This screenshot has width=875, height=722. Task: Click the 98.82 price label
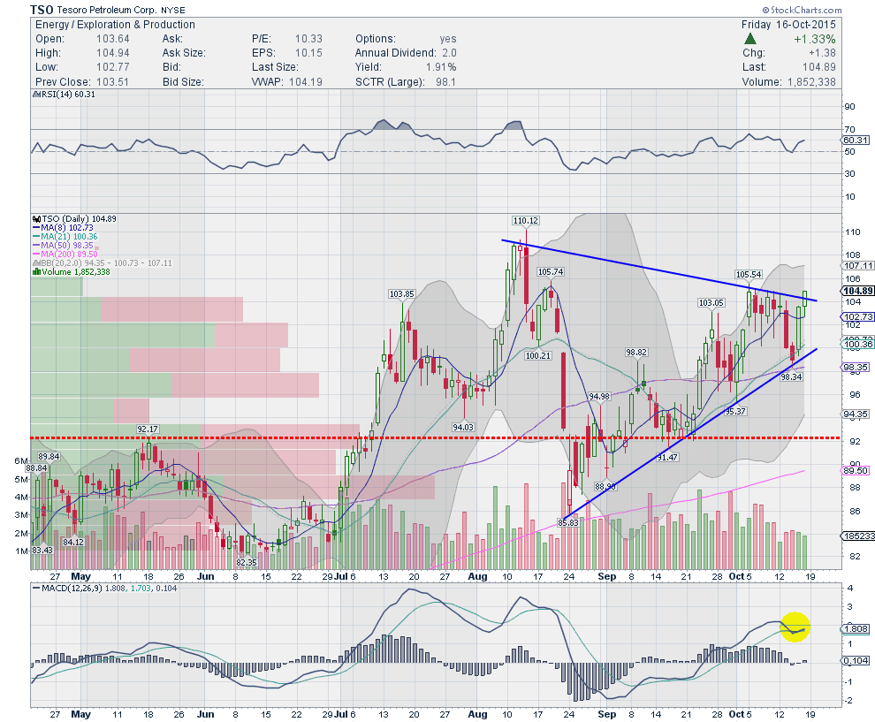pos(636,352)
